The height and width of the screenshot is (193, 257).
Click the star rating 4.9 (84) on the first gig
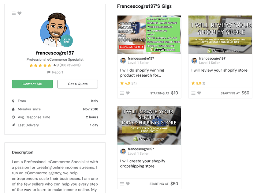[x=128, y=83]
